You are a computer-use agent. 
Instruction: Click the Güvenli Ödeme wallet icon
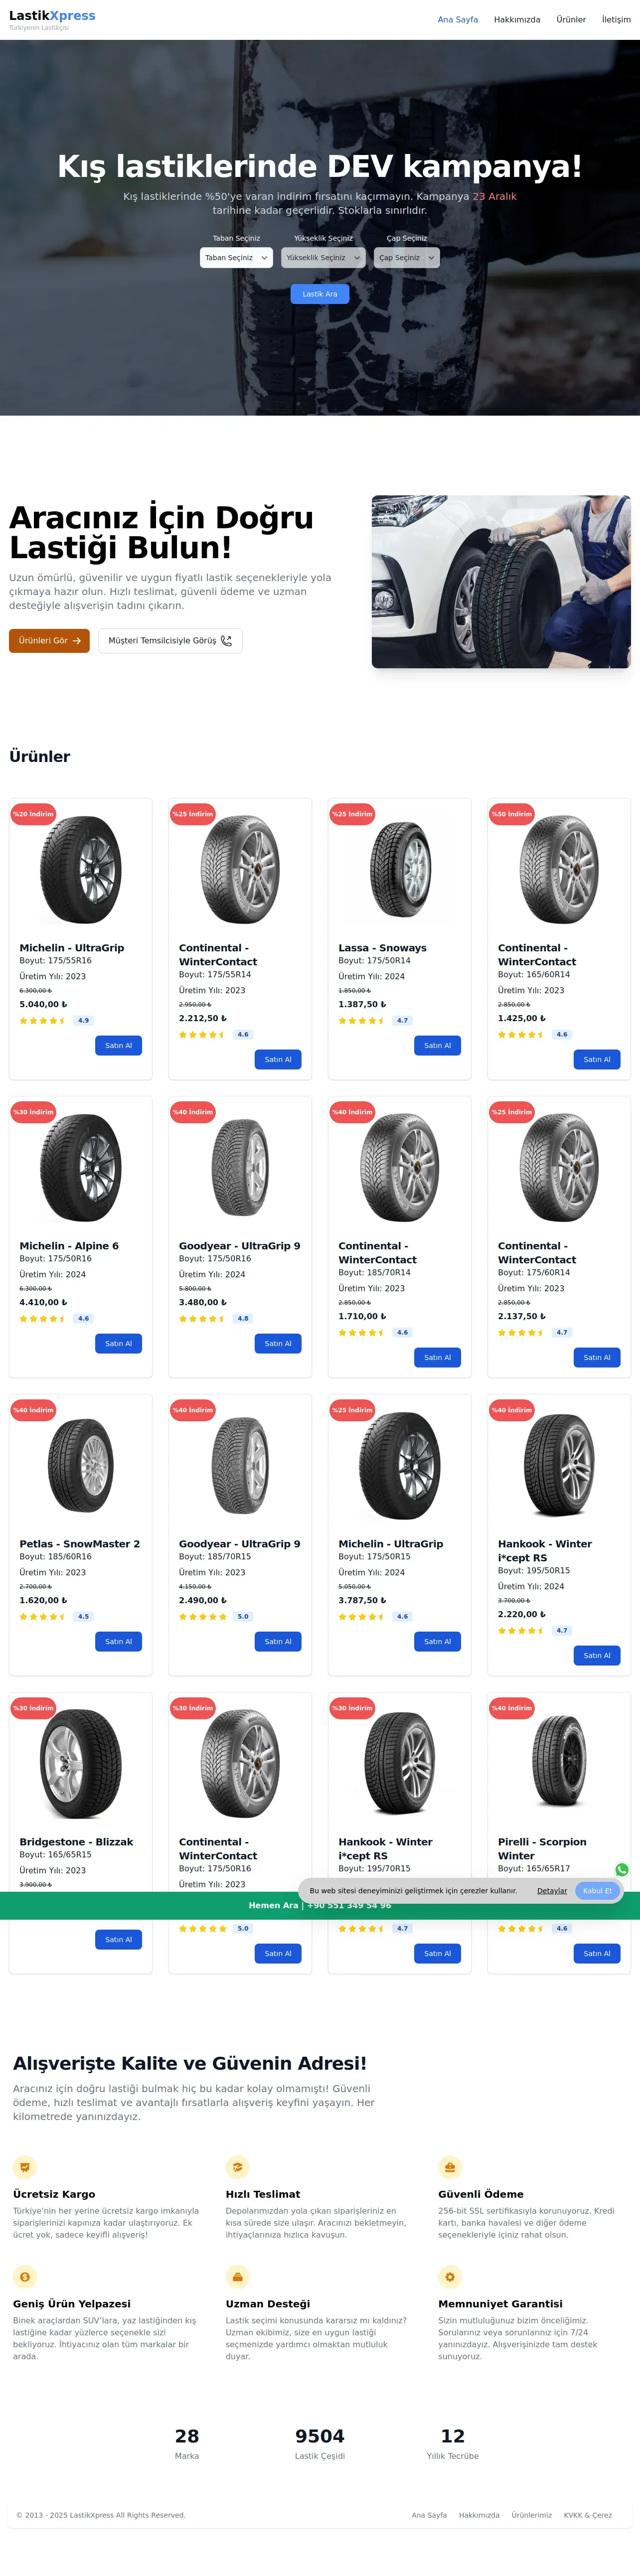click(450, 2167)
